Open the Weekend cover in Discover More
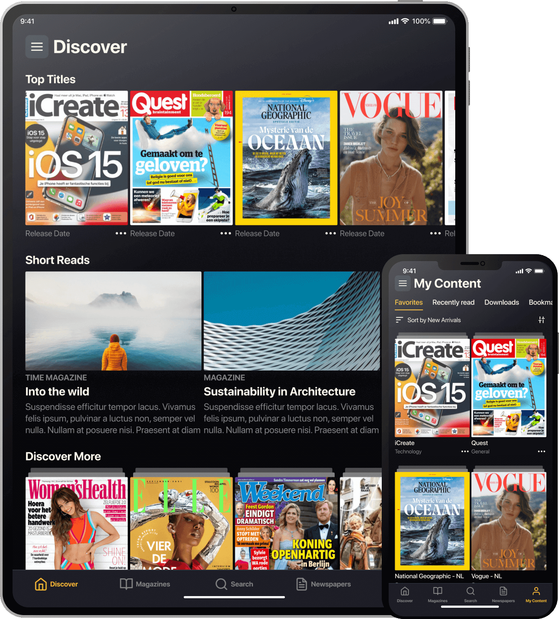This screenshot has height=619, width=559. (286, 523)
